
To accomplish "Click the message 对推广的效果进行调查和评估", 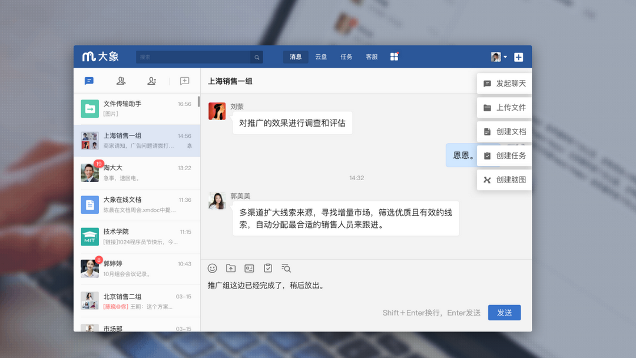I will [293, 123].
